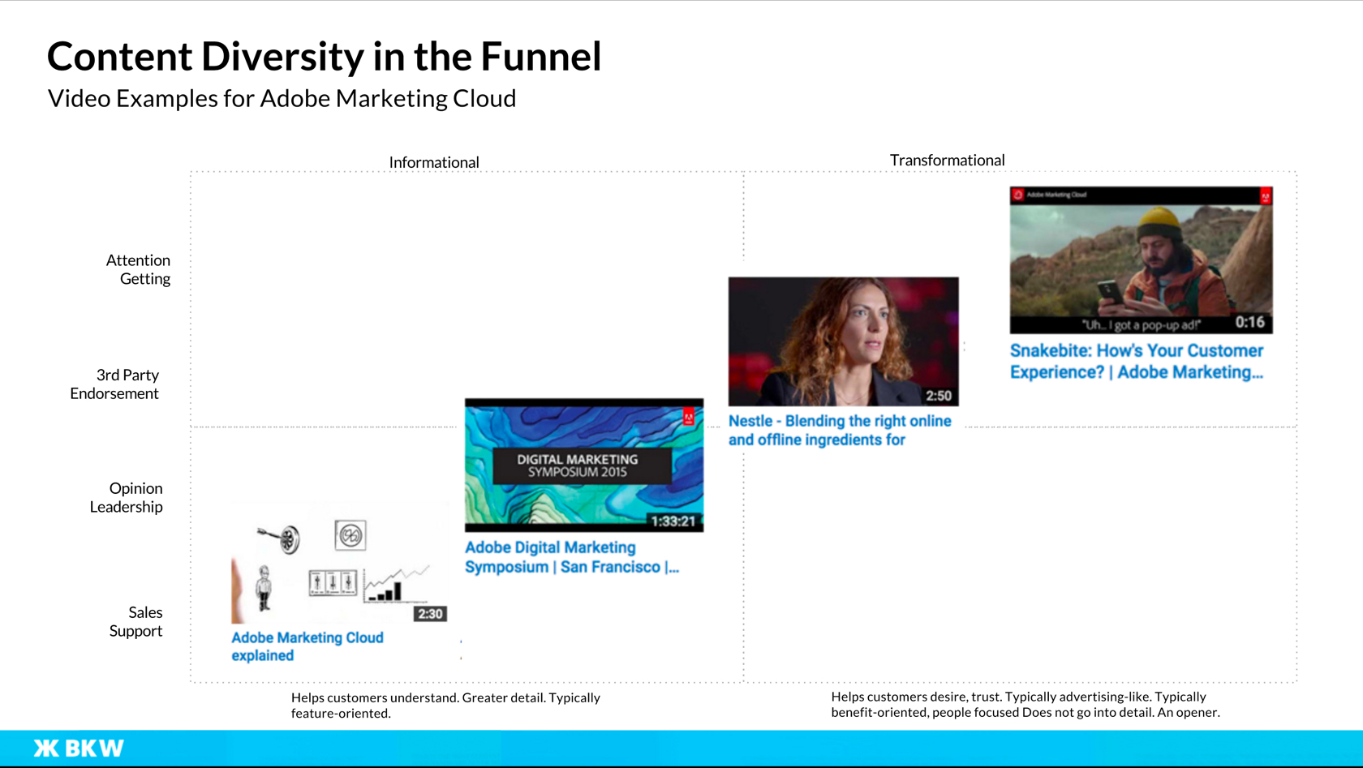1363x768 pixels.
Task: Click the 2:50 duration badge
Action: coord(939,396)
